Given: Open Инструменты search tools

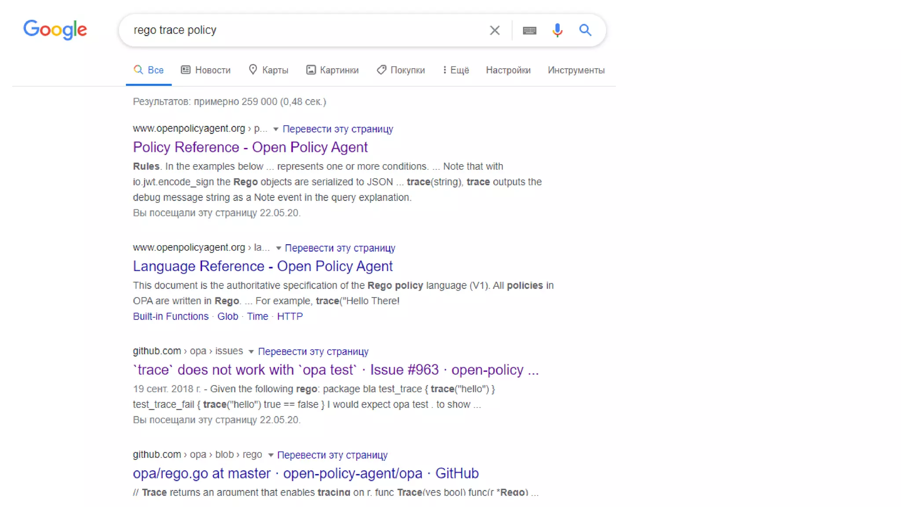Looking at the screenshot, I should (576, 70).
